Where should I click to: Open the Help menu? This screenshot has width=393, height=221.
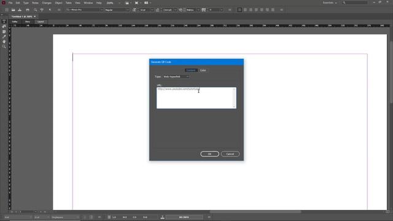coord(99,2)
